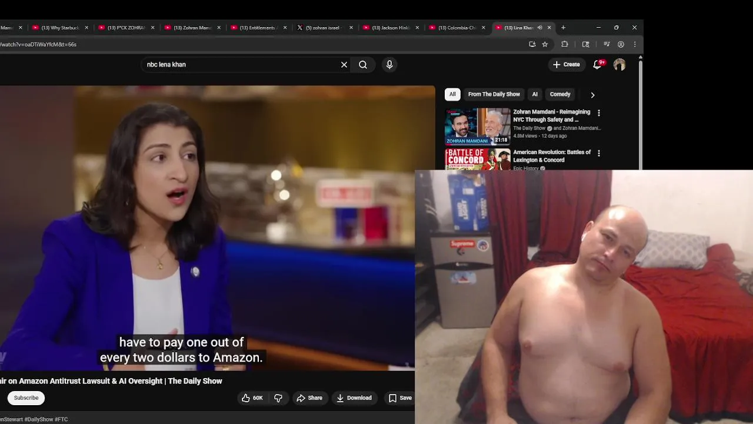Open more options for American Revolution video
Image resolution: width=753 pixels, height=424 pixels.
tap(599, 153)
